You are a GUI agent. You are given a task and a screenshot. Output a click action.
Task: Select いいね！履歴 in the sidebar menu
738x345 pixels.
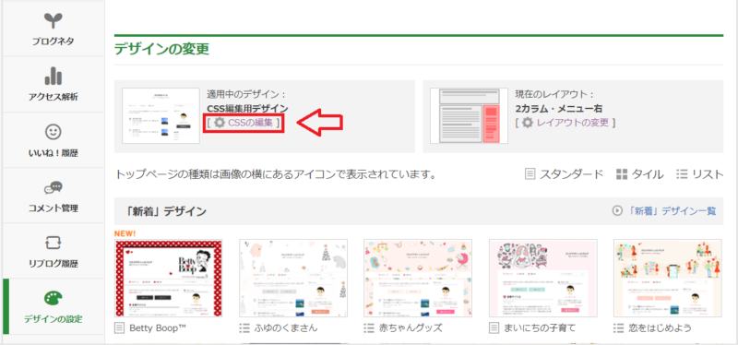click(54, 140)
